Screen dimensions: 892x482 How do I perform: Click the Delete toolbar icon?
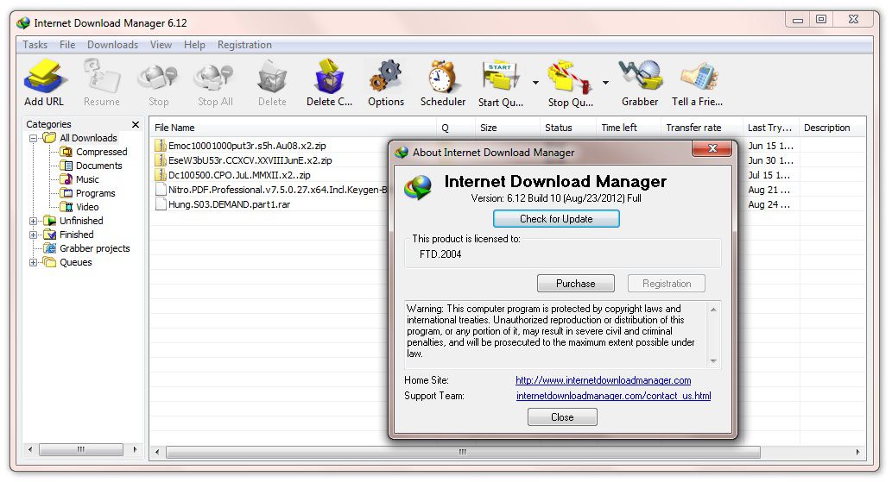(x=272, y=78)
